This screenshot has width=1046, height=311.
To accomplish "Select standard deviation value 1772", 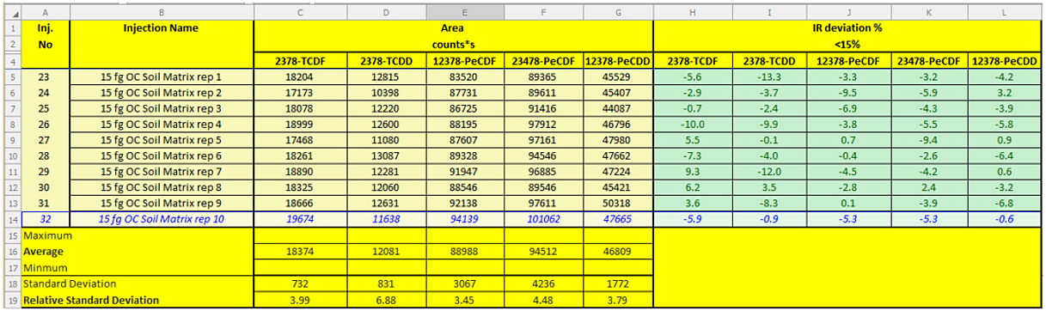I will click(x=618, y=284).
